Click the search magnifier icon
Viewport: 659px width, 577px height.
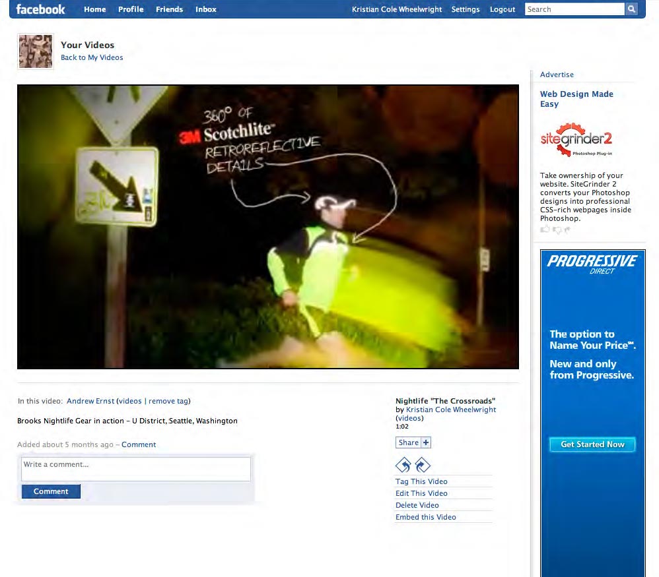[631, 9]
